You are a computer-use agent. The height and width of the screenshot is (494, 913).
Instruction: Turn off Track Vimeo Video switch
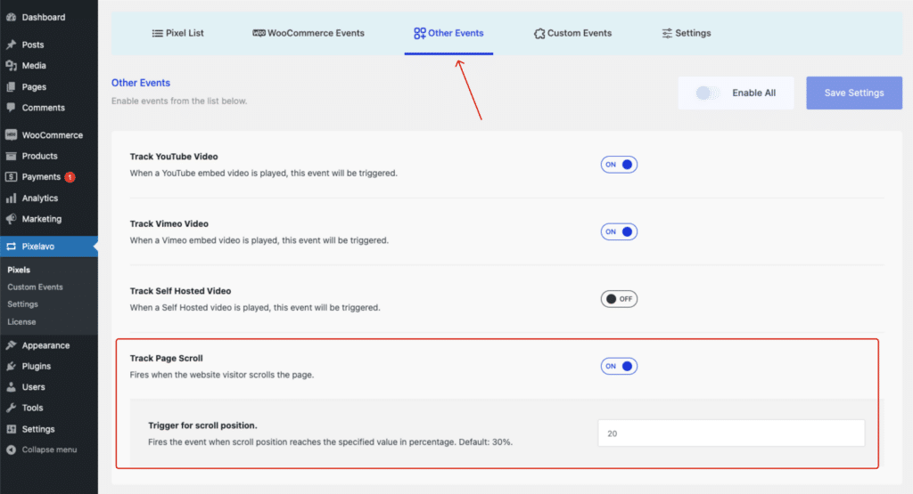click(x=619, y=231)
